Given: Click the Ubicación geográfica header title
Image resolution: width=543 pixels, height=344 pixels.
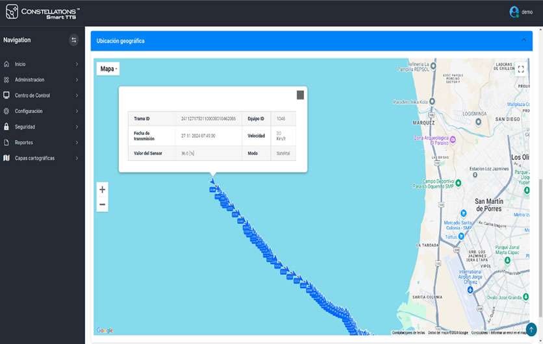Looking at the screenshot, I should tap(121, 41).
